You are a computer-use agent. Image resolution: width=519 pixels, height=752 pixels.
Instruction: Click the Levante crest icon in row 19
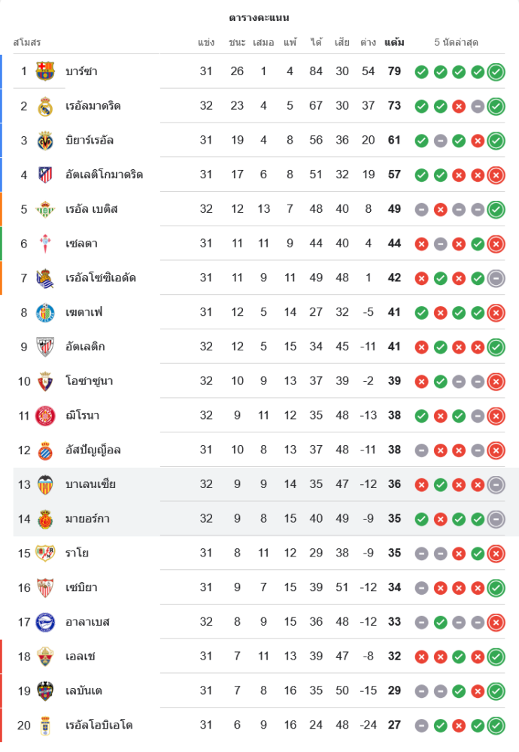tap(45, 690)
